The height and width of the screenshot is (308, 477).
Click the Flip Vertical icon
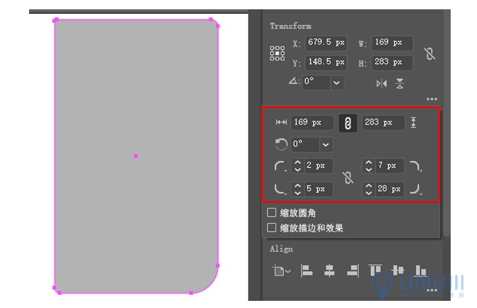[400, 83]
